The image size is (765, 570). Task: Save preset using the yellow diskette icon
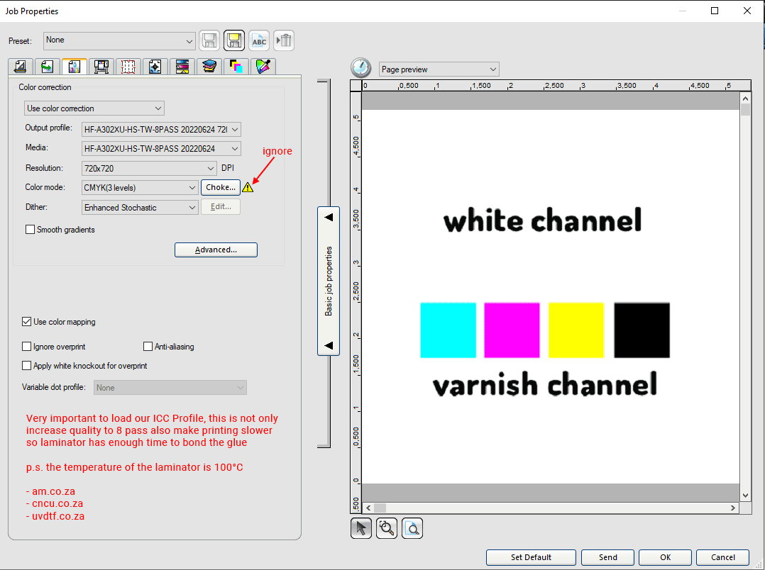pos(234,40)
